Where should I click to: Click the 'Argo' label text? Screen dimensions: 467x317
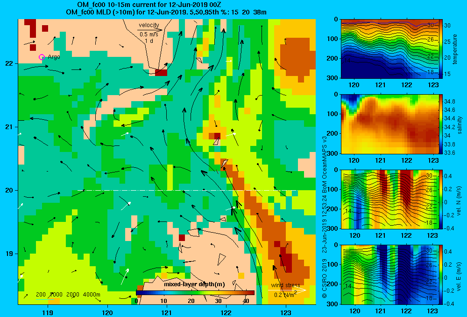(54, 57)
